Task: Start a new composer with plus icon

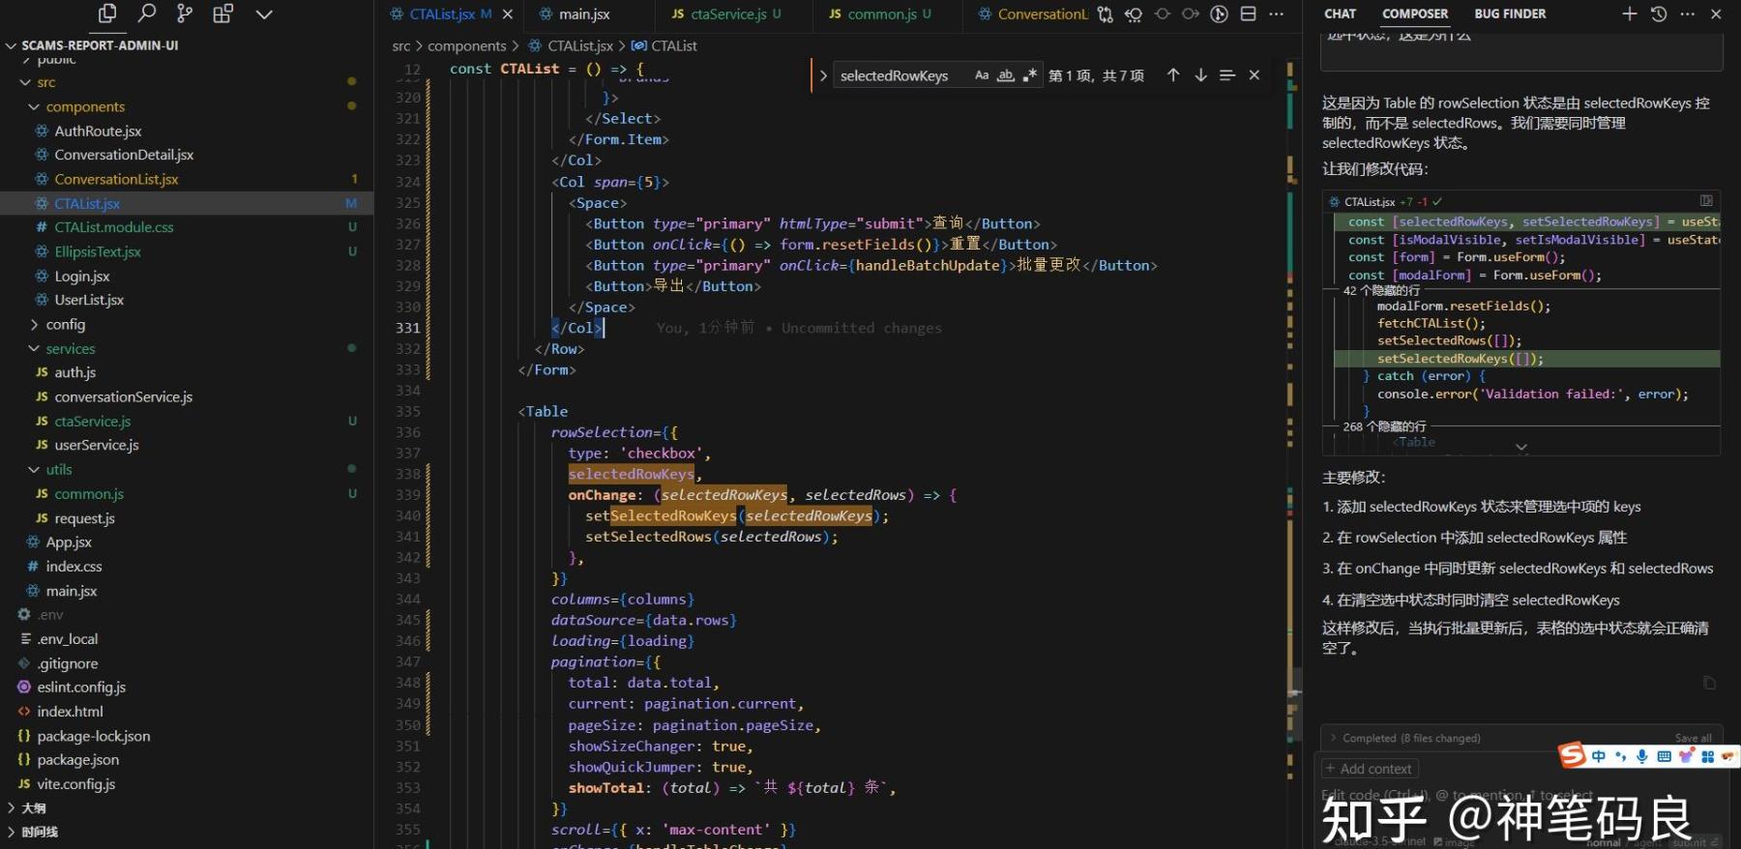Action: click(1630, 14)
